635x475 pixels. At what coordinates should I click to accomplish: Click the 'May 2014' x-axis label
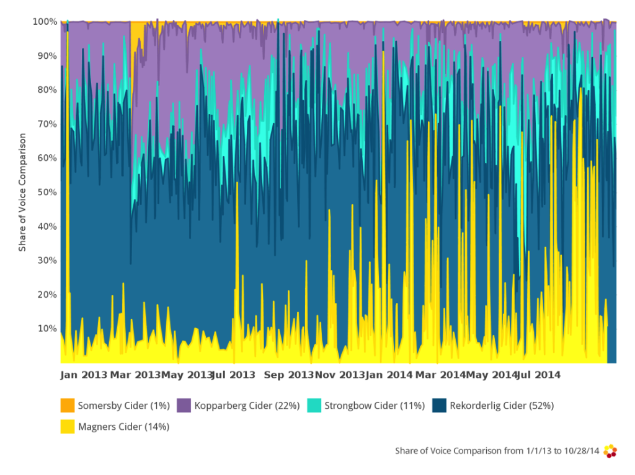(x=492, y=375)
